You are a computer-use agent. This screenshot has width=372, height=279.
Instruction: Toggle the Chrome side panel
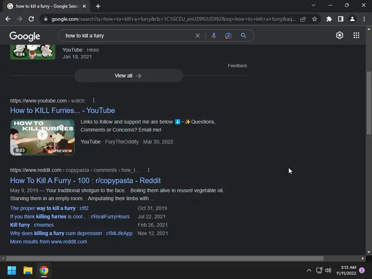coord(340,19)
